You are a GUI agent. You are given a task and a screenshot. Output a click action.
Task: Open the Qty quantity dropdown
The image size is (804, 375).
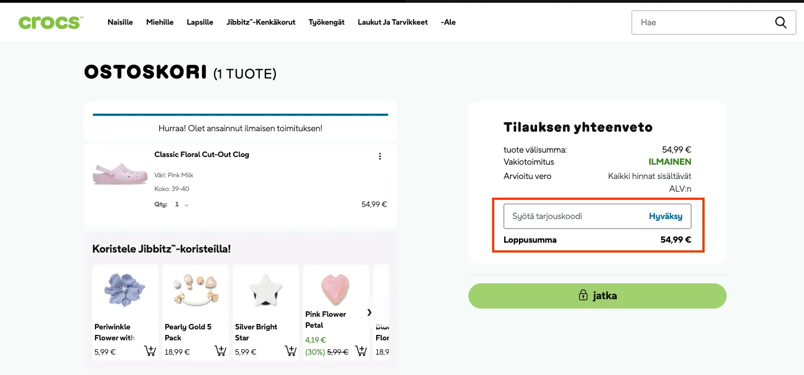click(x=182, y=204)
